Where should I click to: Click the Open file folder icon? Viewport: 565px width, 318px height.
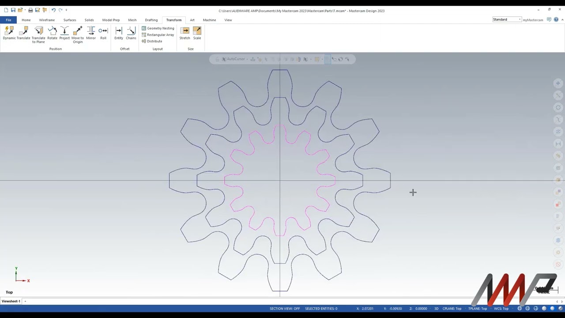[20, 10]
